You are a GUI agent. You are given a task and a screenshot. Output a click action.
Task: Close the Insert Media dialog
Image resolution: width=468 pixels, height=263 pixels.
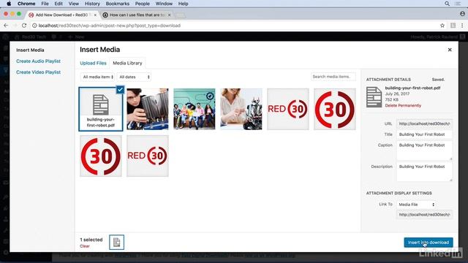tap(450, 50)
